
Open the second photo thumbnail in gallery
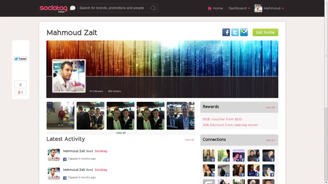point(91,116)
